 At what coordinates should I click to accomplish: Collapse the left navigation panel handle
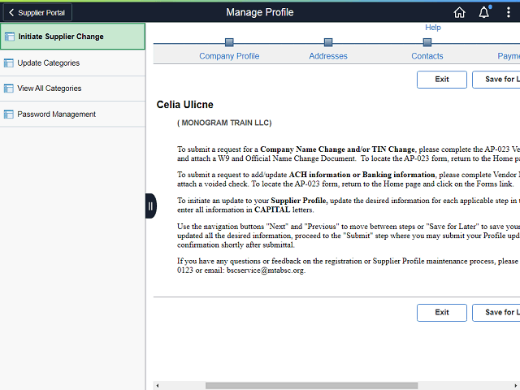pos(150,206)
